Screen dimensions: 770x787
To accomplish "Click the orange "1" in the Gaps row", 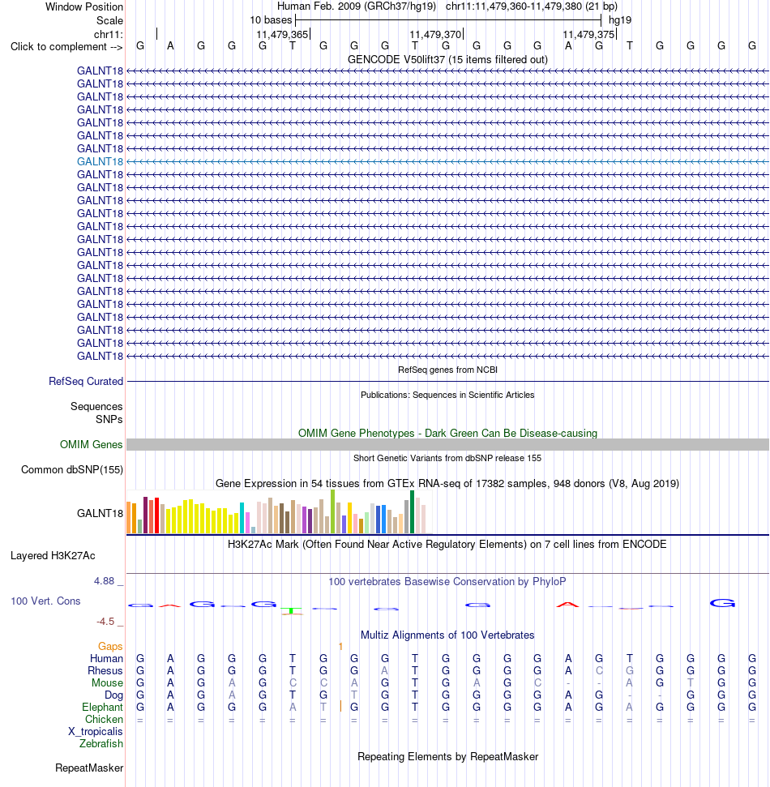I will point(340,647).
